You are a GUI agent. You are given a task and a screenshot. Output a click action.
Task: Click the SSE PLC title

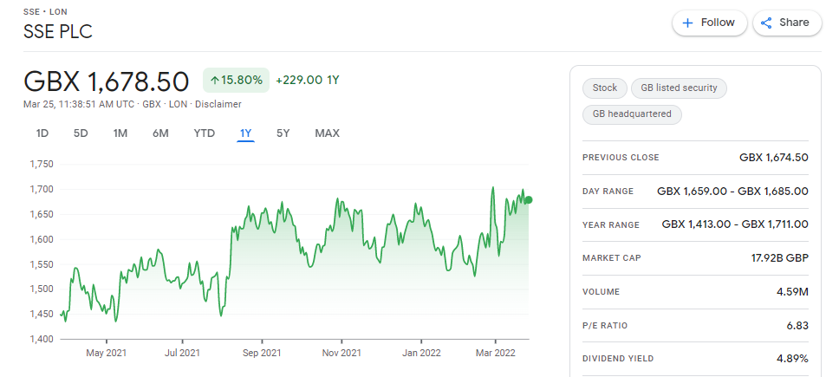click(58, 31)
